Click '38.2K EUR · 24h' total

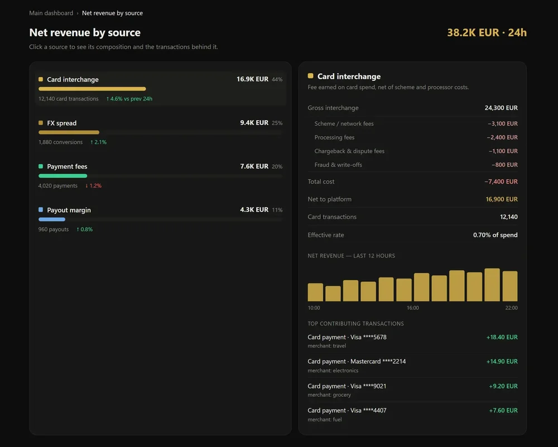(x=487, y=32)
